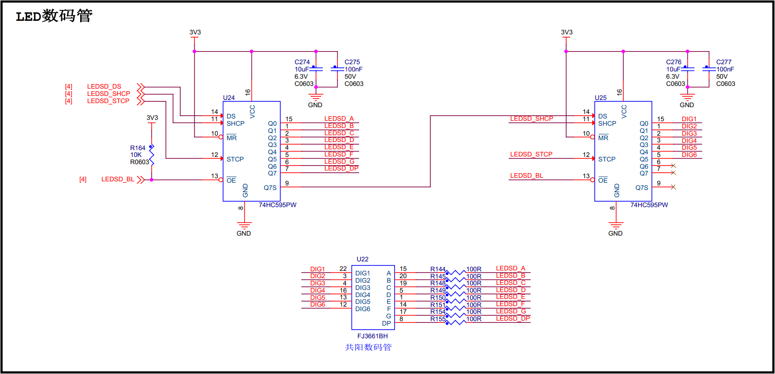Click the STCP pin name on U25
This screenshot has height=374, width=775.
pyautogui.click(x=607, y=159)
